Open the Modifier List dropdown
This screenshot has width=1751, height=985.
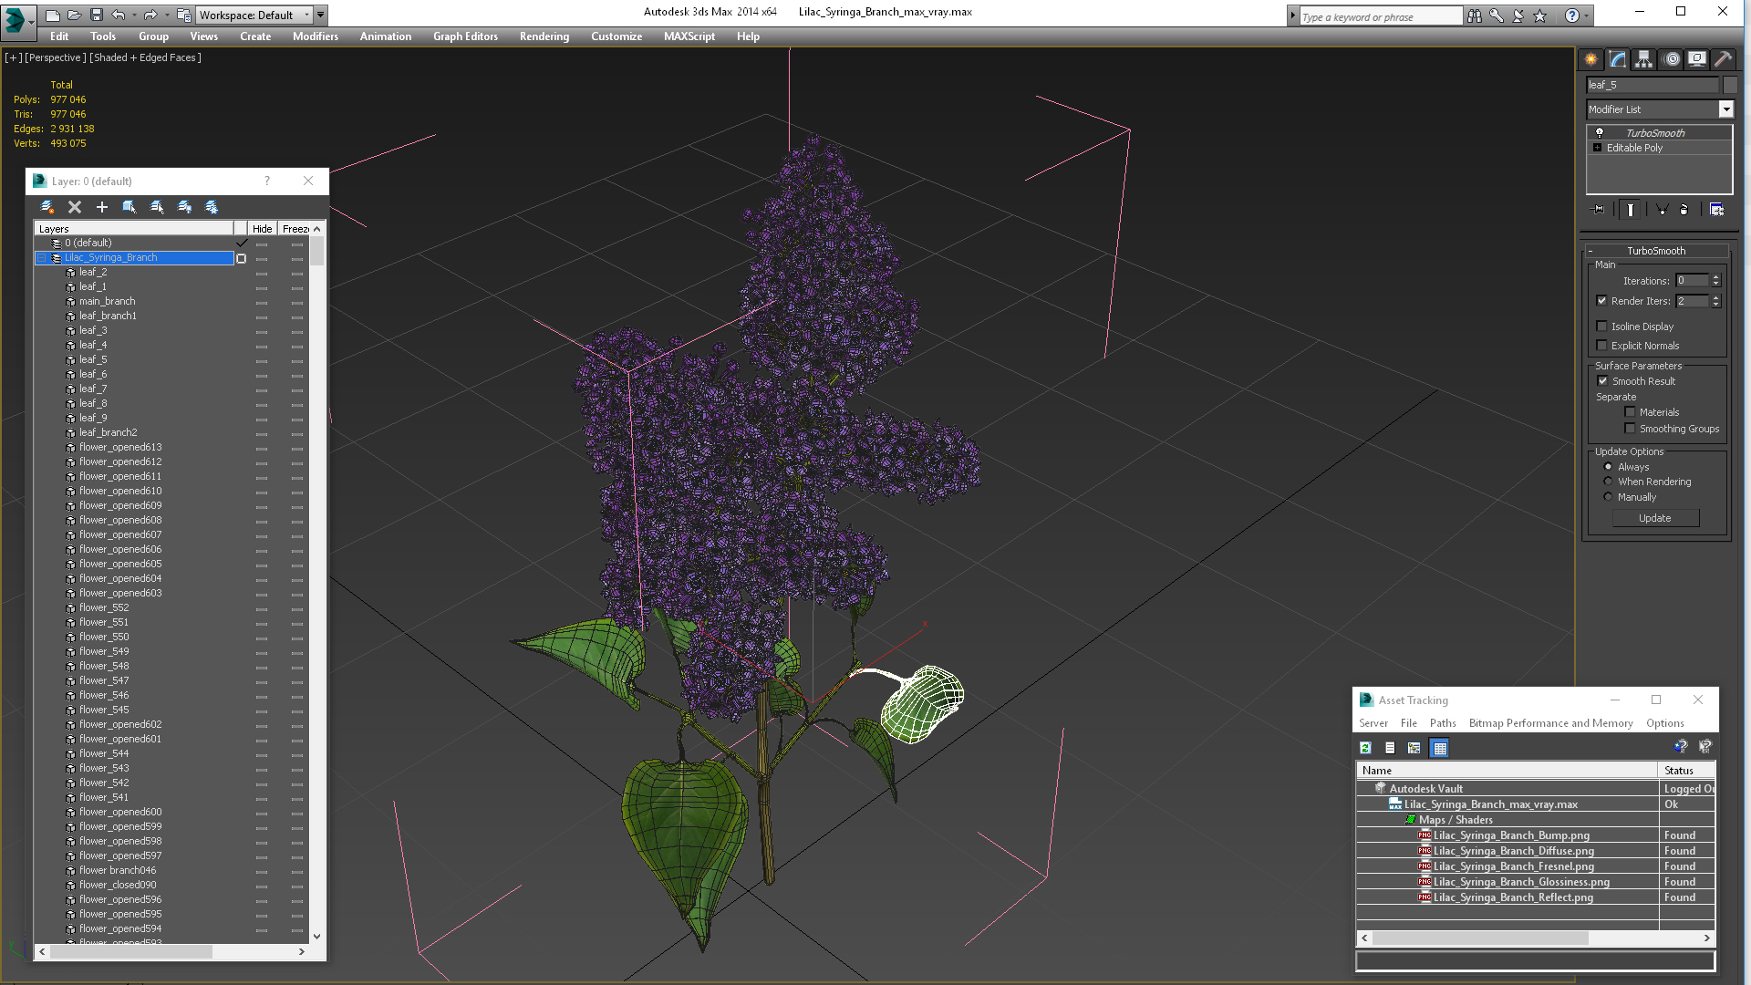pos(1725,109)
